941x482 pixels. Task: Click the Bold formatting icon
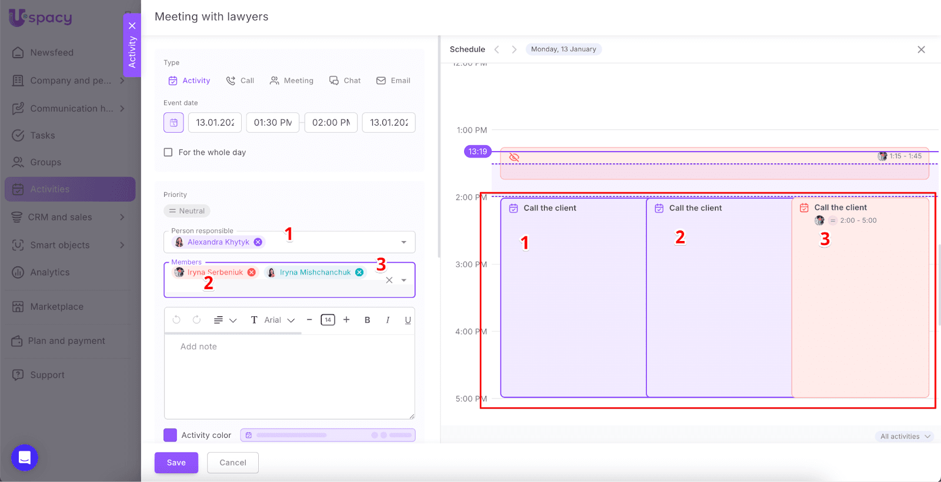click(367, 320)
